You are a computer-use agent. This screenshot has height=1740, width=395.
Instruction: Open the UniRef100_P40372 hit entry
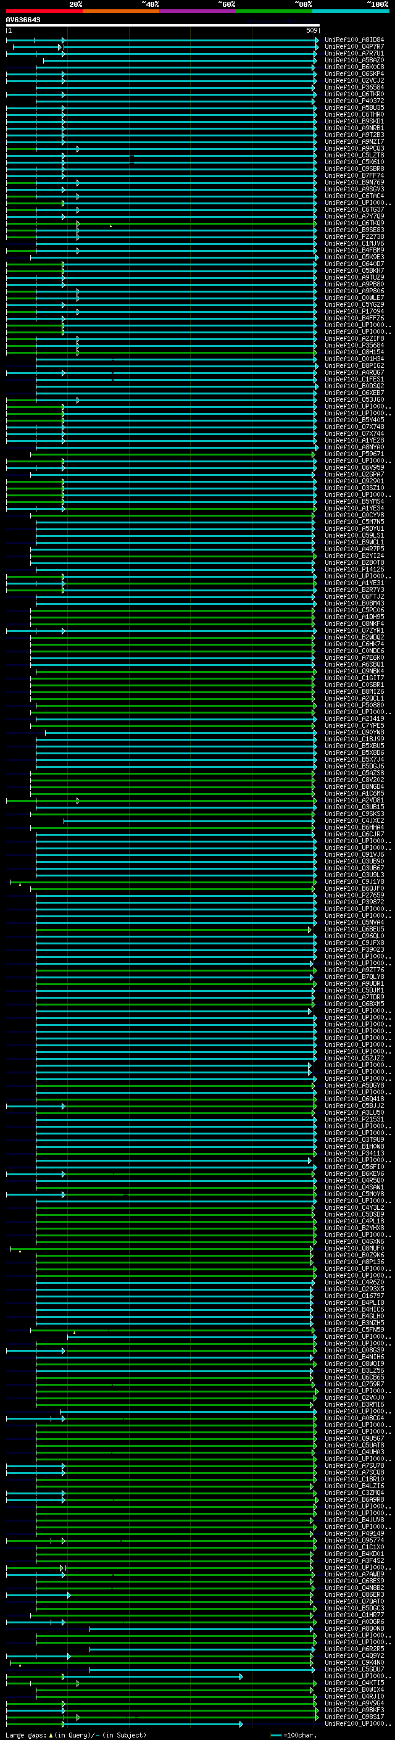[x=354, y=101]
